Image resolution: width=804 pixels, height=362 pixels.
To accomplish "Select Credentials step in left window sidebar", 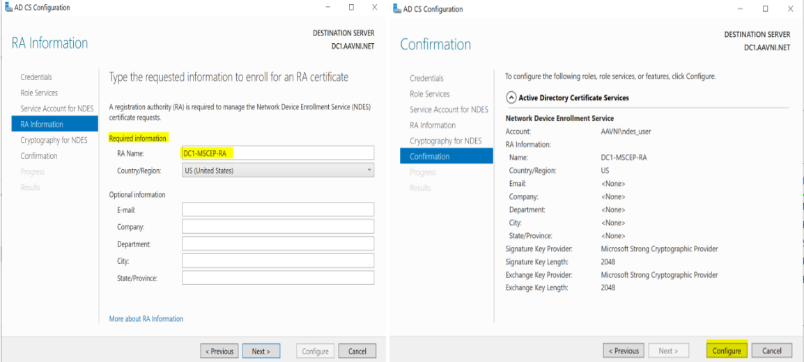I will 36,77.
